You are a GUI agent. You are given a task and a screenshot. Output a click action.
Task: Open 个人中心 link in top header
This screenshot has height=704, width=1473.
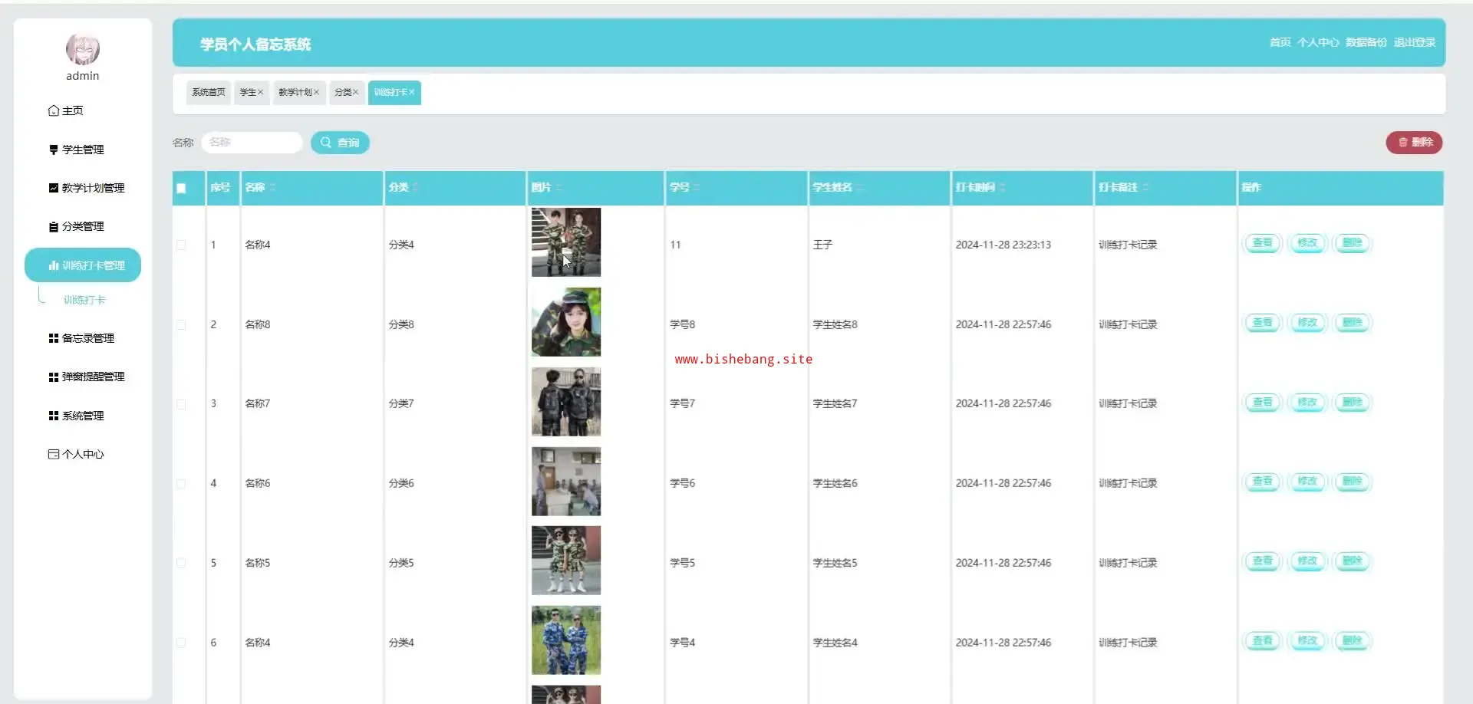coord(1318,42)
